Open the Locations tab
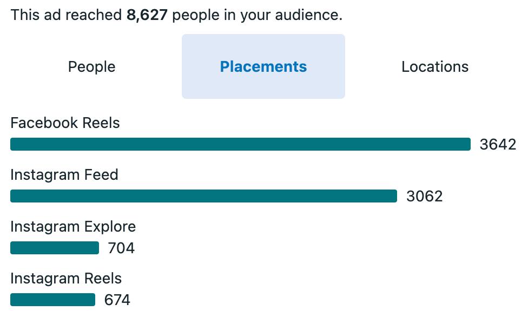Image resolution: width=528 pixels, height=311 pixels. (x=435, y=66)
